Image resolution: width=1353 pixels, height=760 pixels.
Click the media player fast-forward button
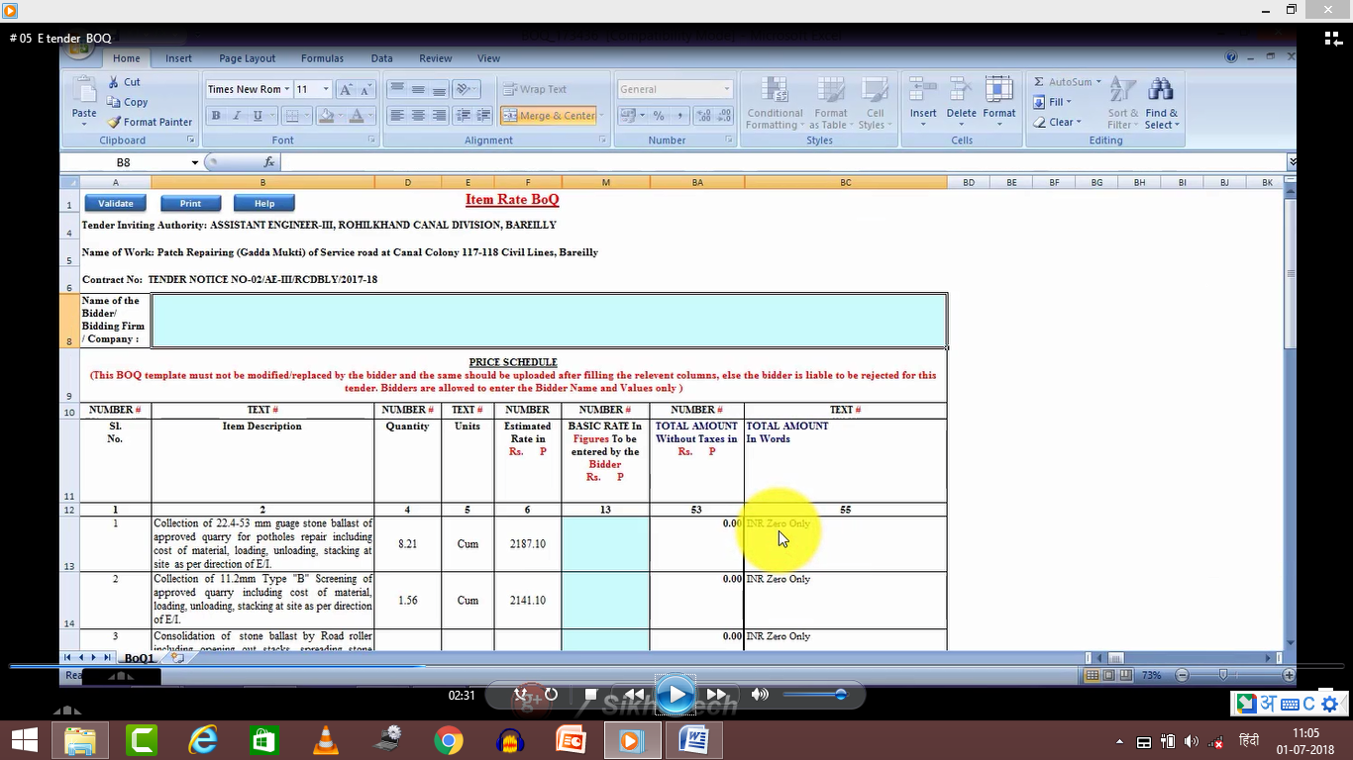click(x=717, y=695)
